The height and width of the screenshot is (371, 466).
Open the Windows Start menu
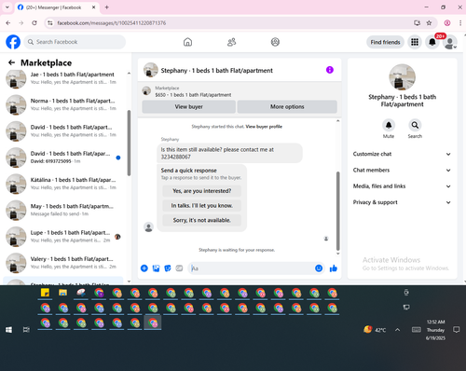(8, 330)
